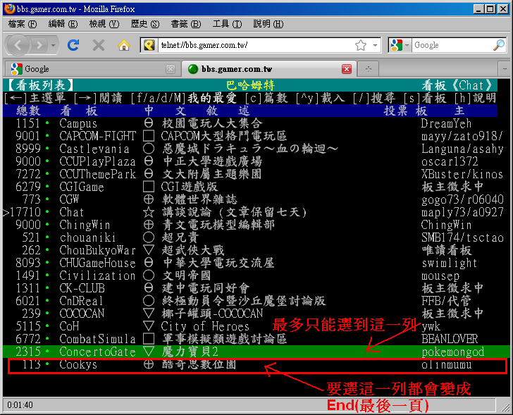
Task: Click the CoH board name
Action: pos(69,326)
